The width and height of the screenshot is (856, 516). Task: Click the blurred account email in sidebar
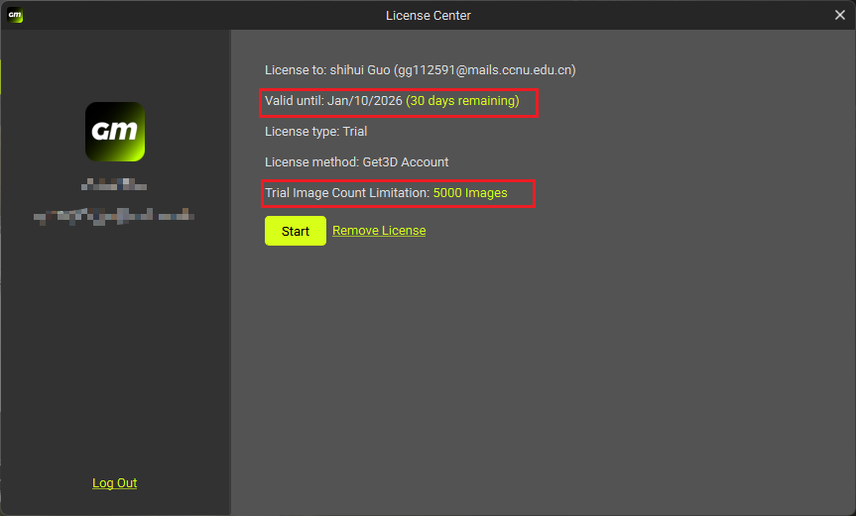click(114, 215)
